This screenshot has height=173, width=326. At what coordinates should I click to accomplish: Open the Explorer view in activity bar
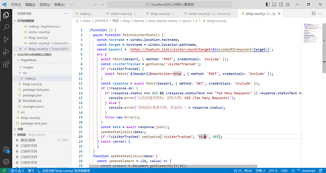pos(6,15)
